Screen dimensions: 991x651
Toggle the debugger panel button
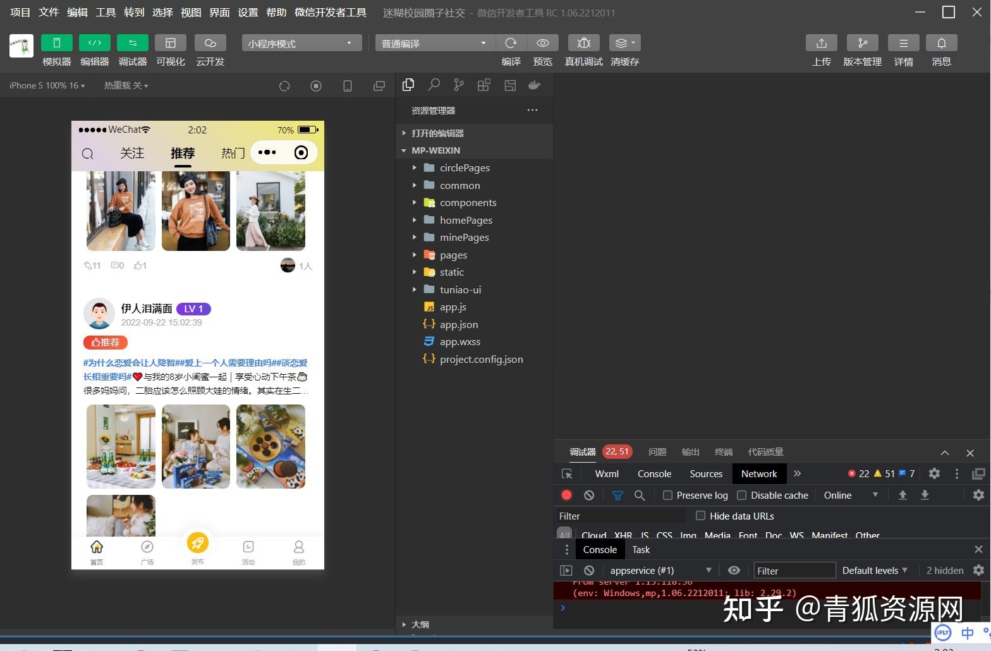tap(132, 43)
